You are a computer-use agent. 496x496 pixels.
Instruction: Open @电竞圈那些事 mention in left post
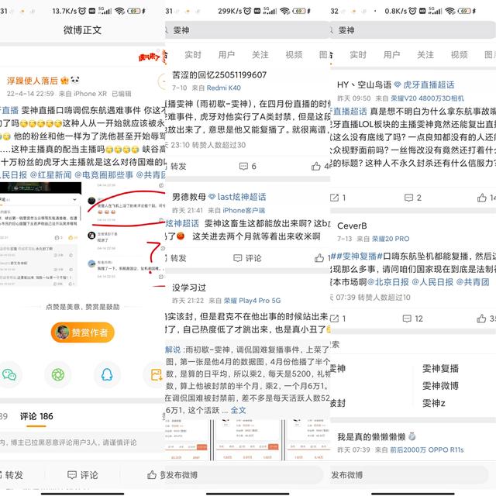point(104,174)
